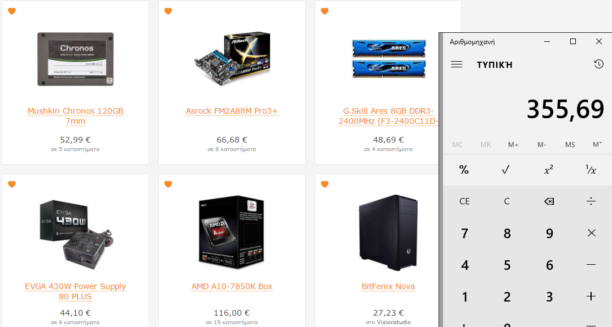Click the reciprocal 1/x button
The image size is (612, 327).
(591, 170)
